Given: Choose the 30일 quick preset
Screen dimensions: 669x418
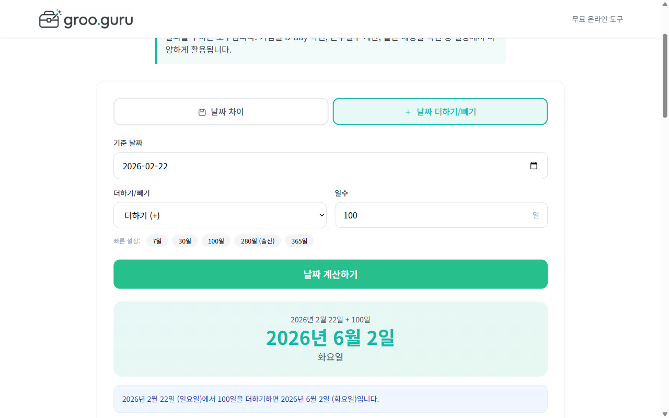Looking at the screenshot, I should tap(184, 241).
